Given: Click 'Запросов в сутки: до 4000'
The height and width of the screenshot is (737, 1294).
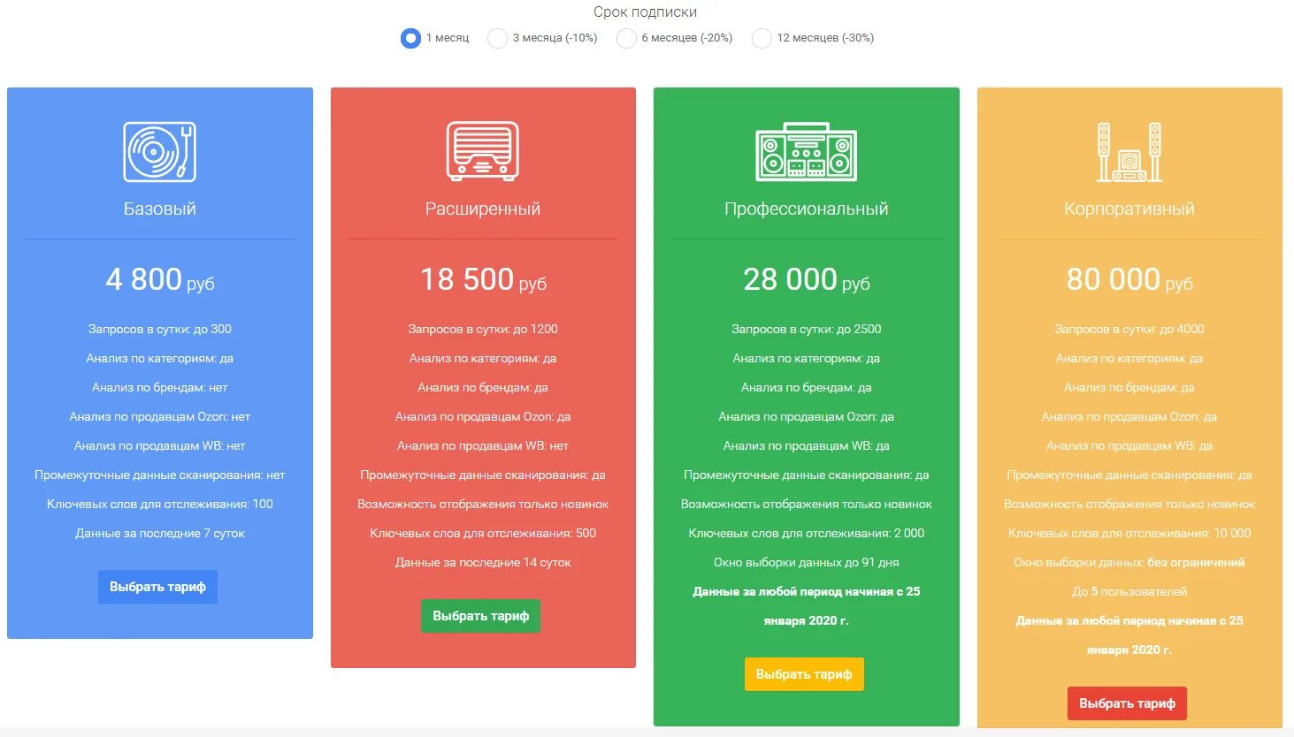Looking at the screenshot, I should click(1129, 329).
